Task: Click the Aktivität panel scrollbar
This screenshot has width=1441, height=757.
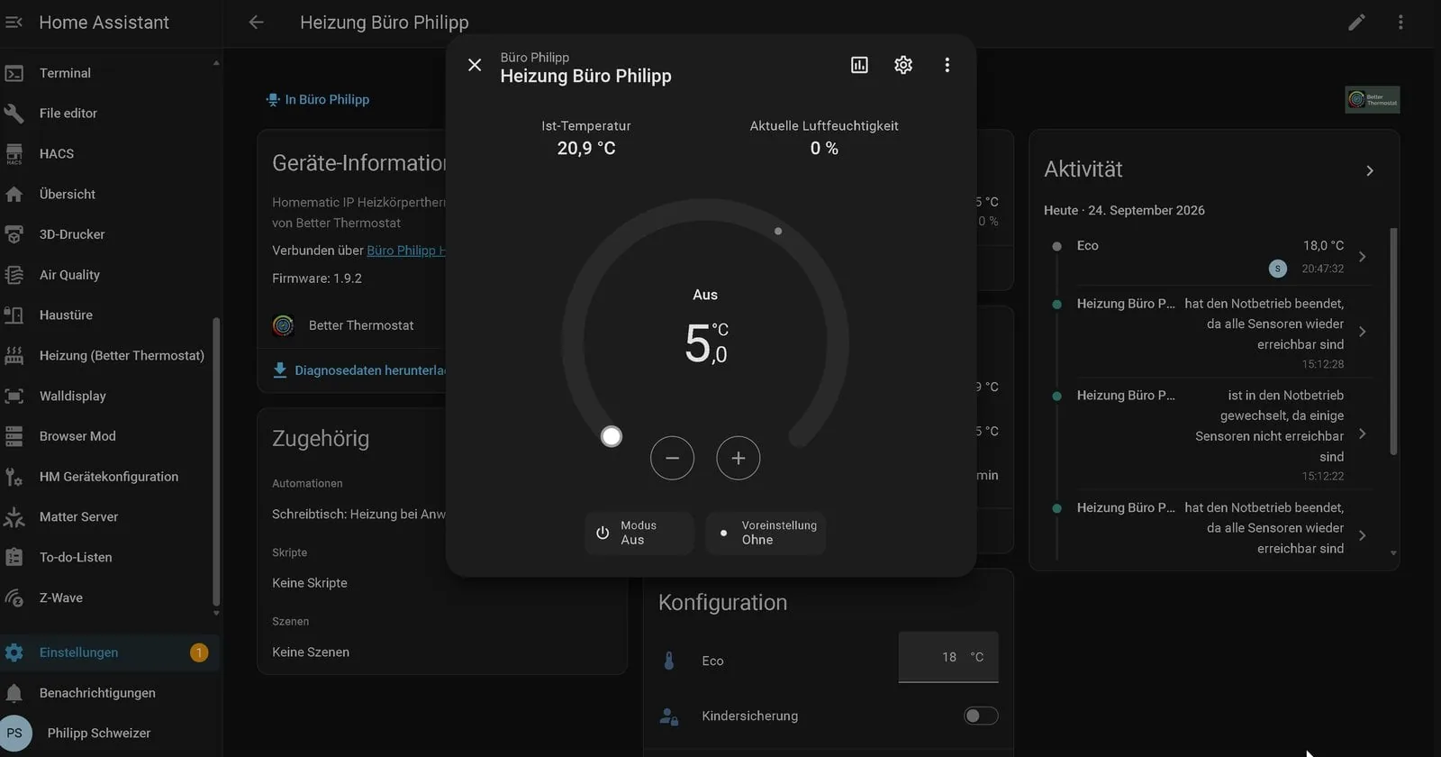Action: point(1393,342)
